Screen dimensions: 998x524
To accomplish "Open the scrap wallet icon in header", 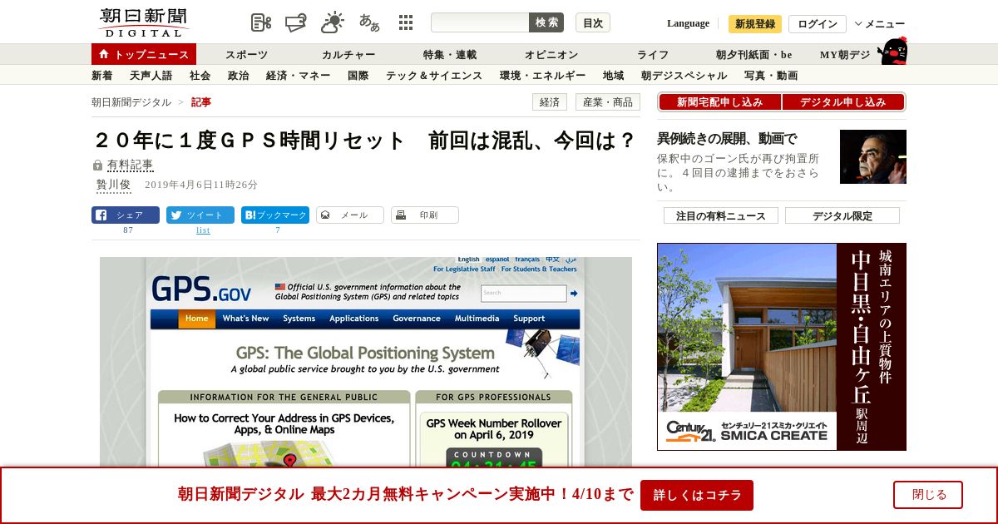I will click(296, 22).
